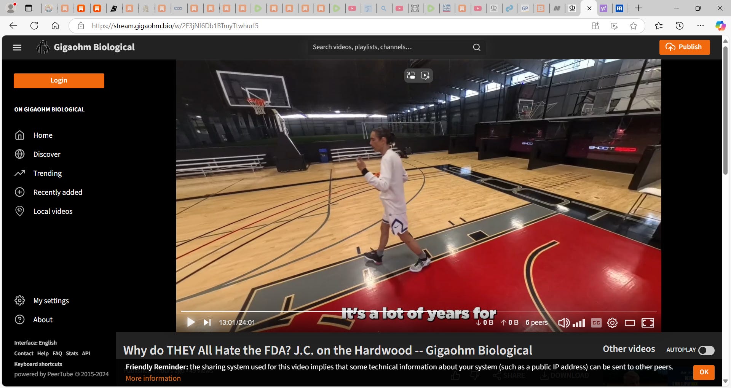Open the browser history icon
731x388 pixels.
pos(680,26)
